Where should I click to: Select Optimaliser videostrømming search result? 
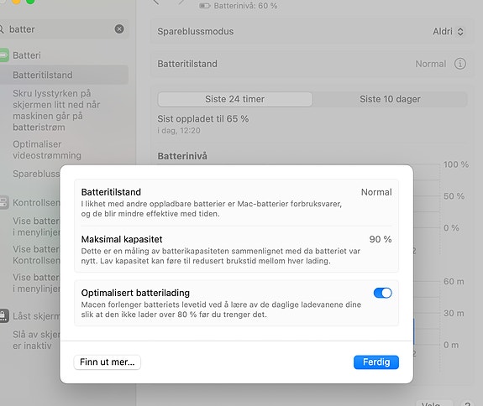[x=47, y=150]
